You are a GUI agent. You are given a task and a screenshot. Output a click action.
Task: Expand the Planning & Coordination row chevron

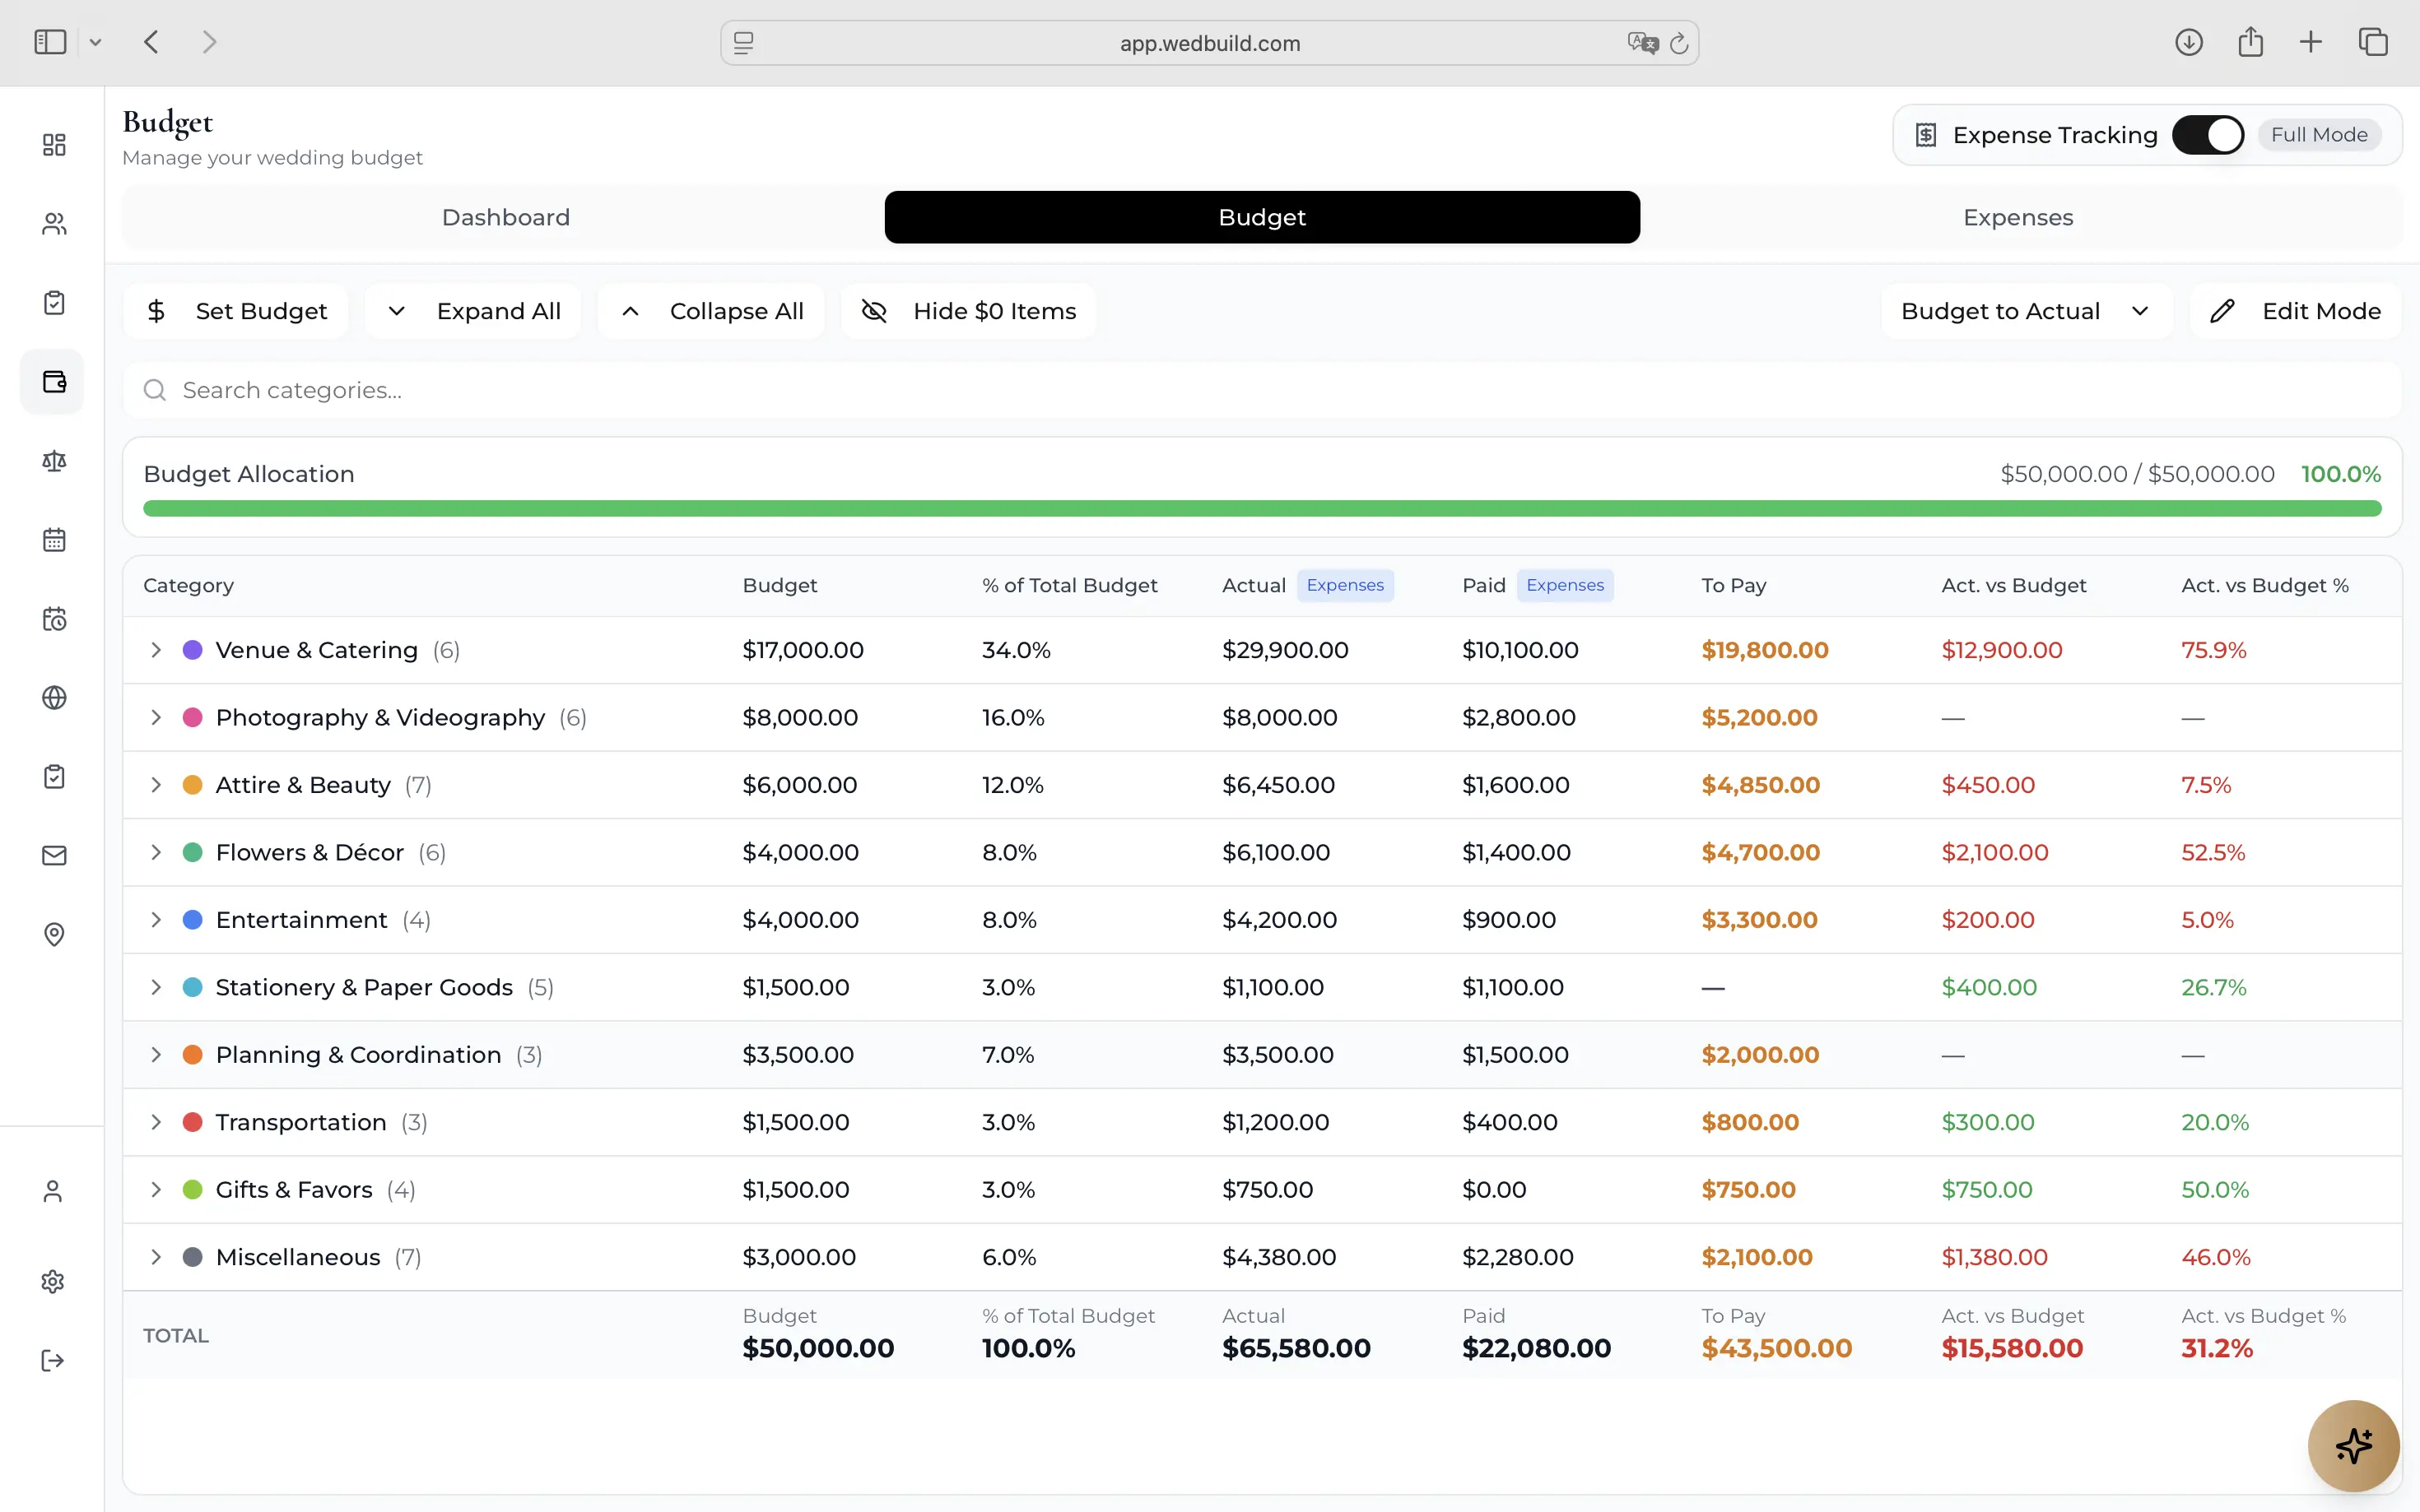tap(156, 1055)
